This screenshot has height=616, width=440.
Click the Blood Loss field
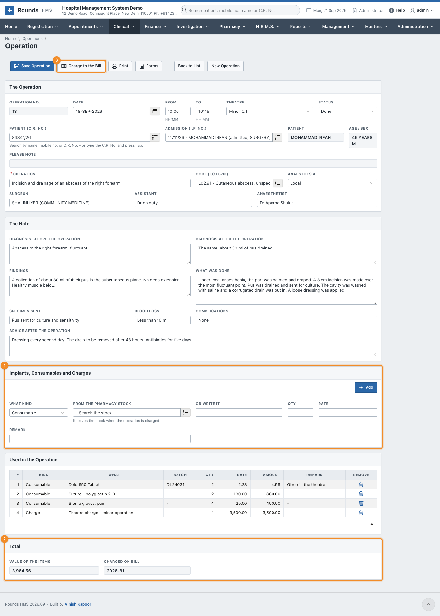(x=163, y=320)
